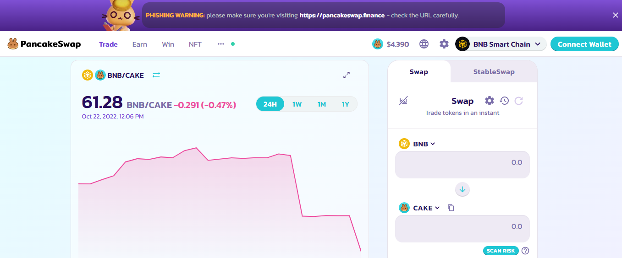
Task: Open global settings gear in header
Action: click(x=444, y=44)
